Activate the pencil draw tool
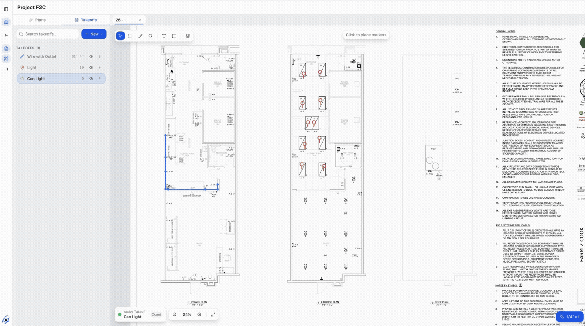 [x=140, y=36]
